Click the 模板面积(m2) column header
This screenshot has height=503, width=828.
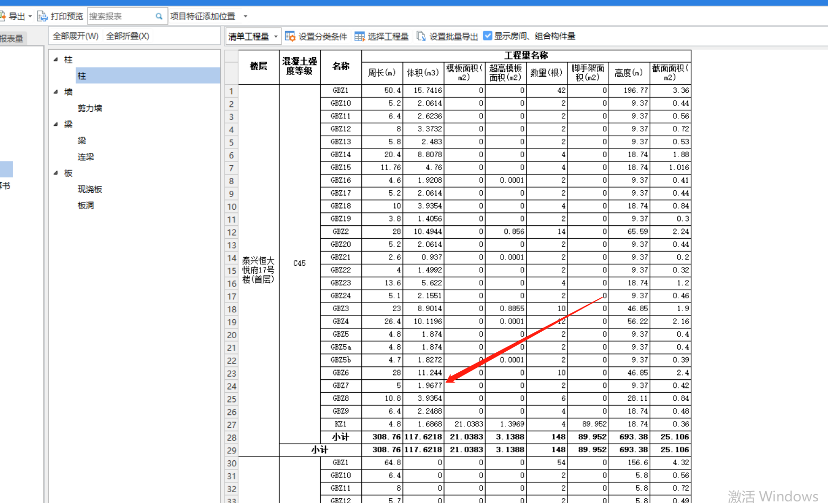(465, 73)
